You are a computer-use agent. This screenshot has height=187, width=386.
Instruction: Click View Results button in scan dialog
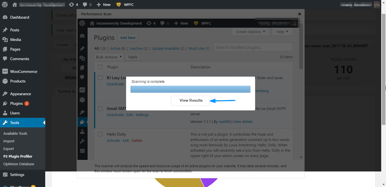191,101
